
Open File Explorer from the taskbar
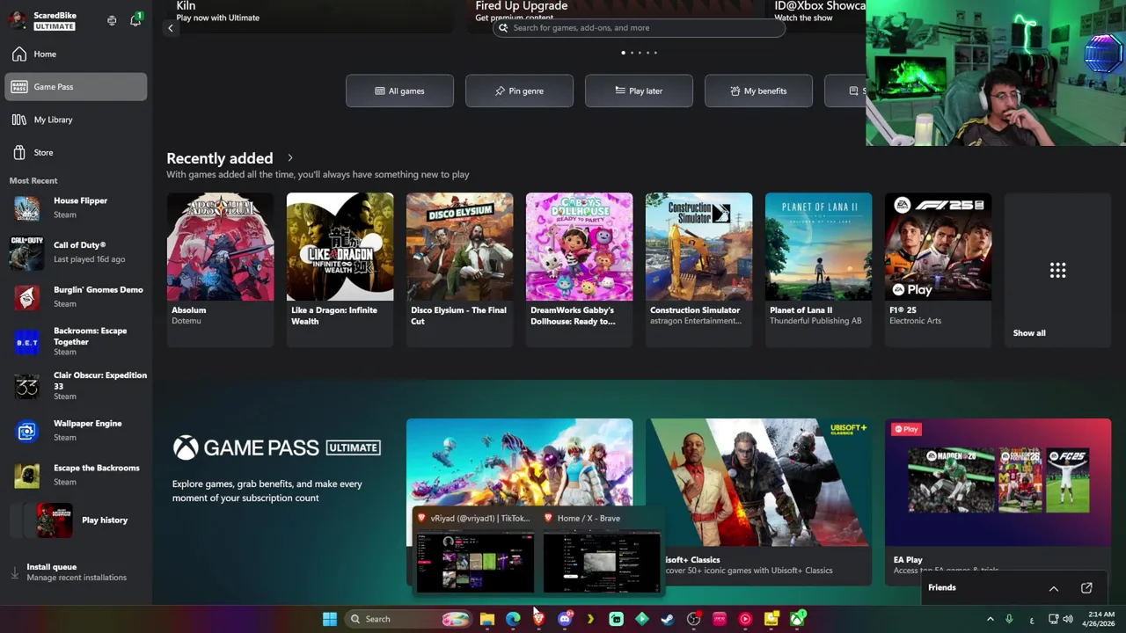(x=487, y=619)
